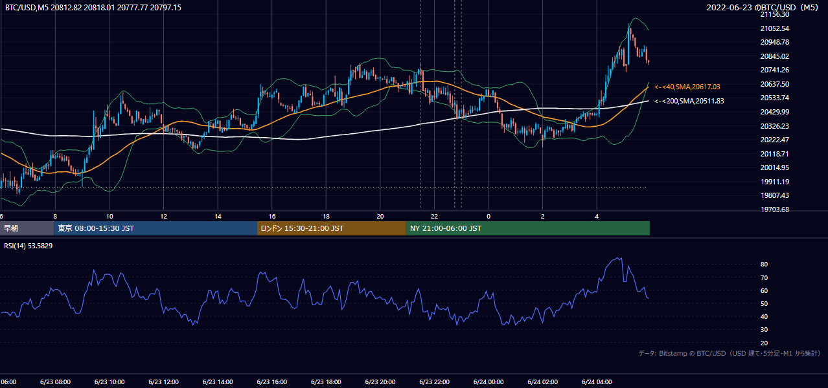Click price axis value 19807.43

(x=774, y=195)
